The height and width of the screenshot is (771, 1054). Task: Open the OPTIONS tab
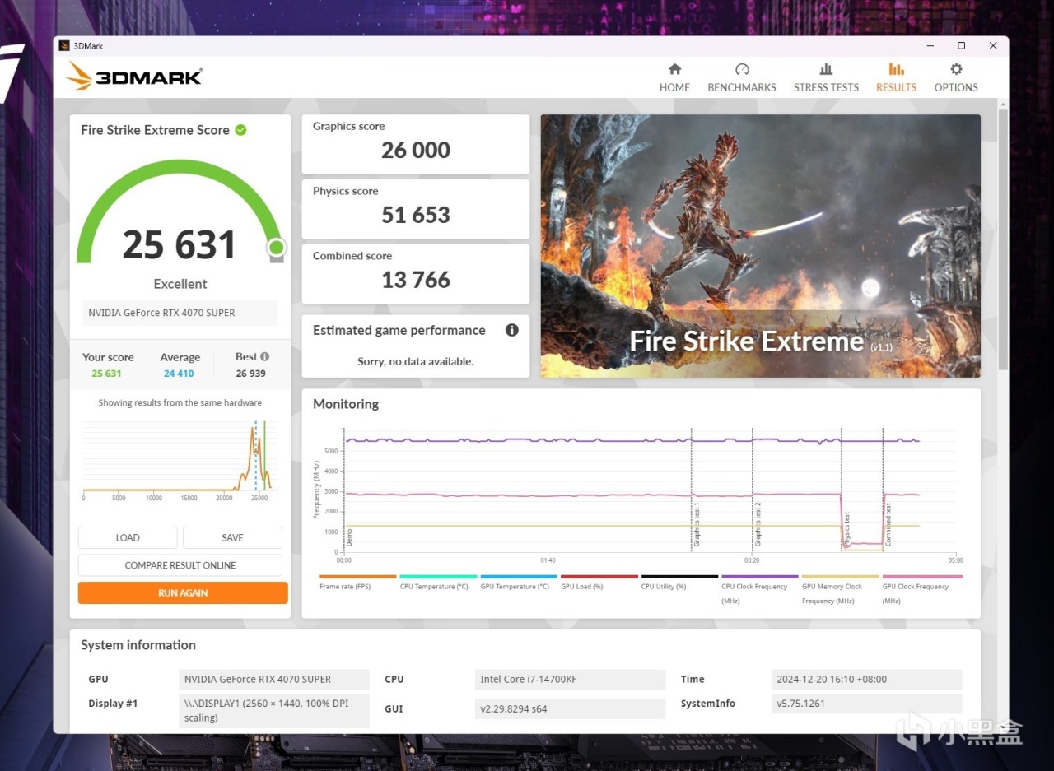click(x=956, y=77)
